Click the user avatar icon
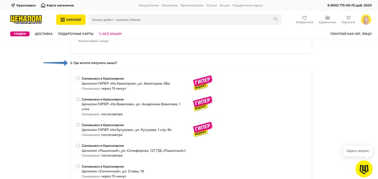The height and width of the screenshot is (179, 378). [x=366, y=19]
